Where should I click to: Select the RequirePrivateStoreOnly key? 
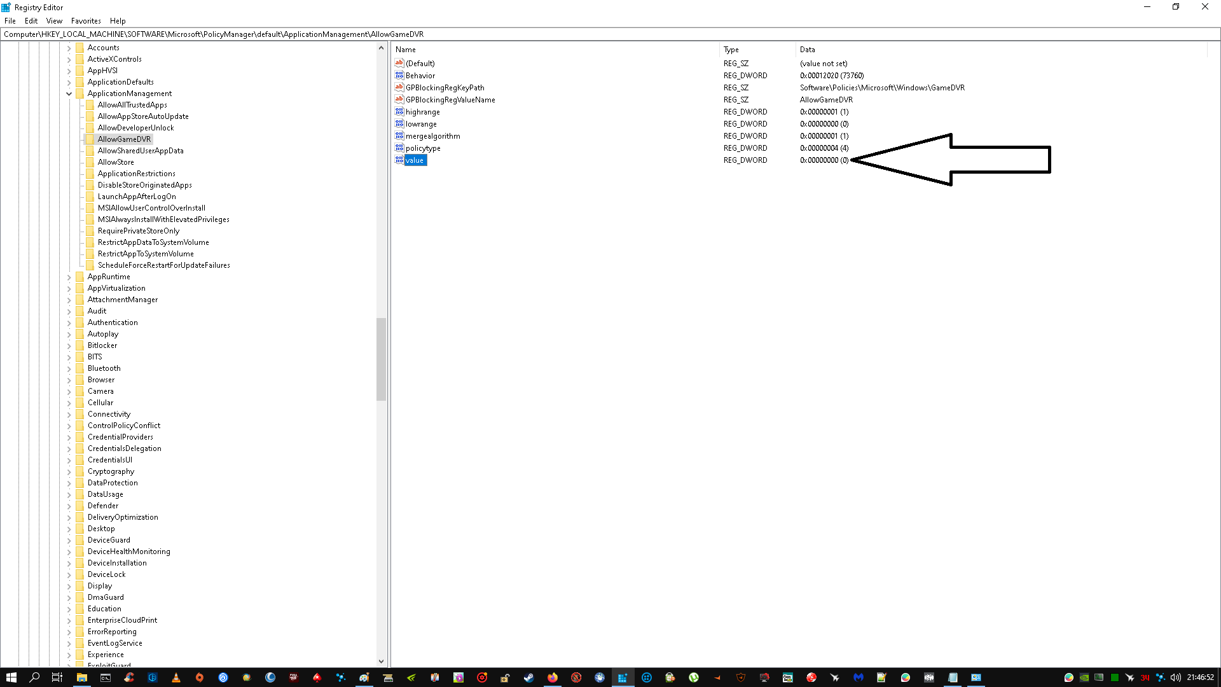coord(138,231)
